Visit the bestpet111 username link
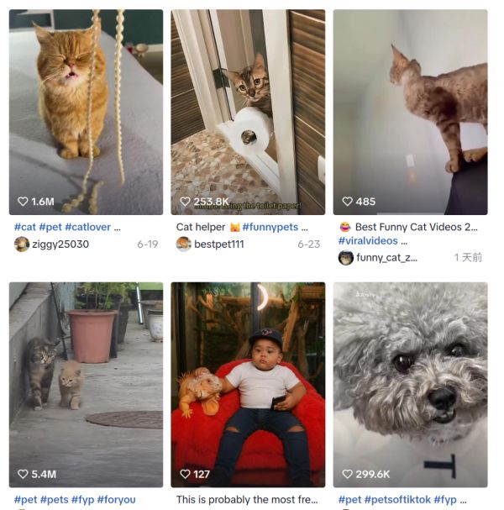504x510 pixels. [219, 244]
